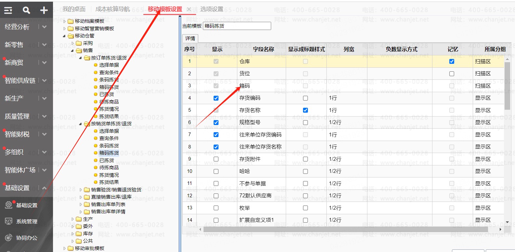
Task: Click the 系统管理 monitor icon
Action: tap(8, 221)
